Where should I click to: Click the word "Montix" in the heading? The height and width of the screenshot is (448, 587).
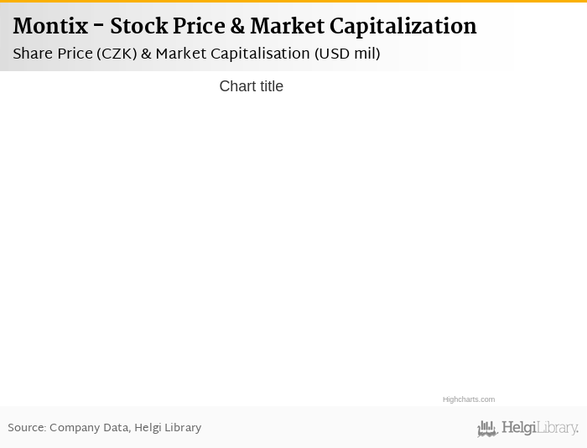pos(50,27)
